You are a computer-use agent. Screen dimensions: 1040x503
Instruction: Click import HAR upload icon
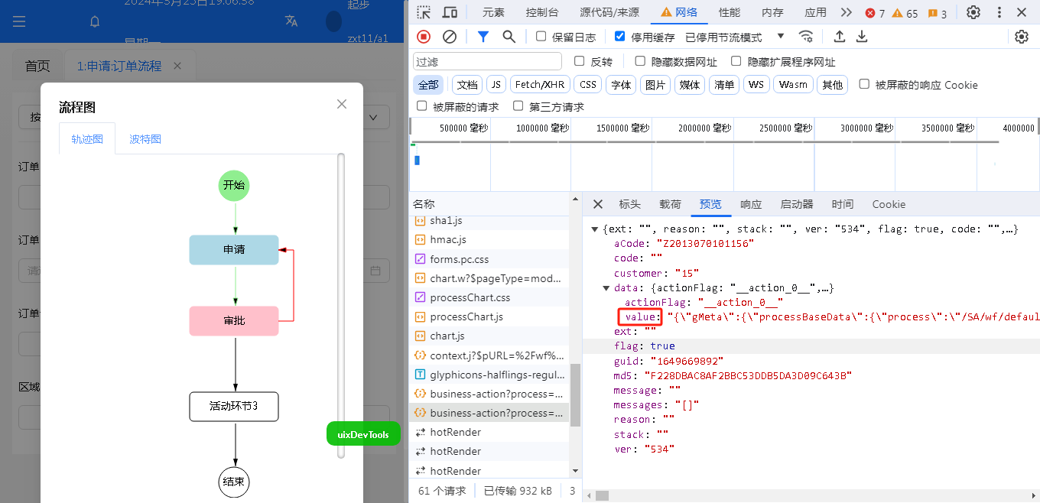[839, 36]
